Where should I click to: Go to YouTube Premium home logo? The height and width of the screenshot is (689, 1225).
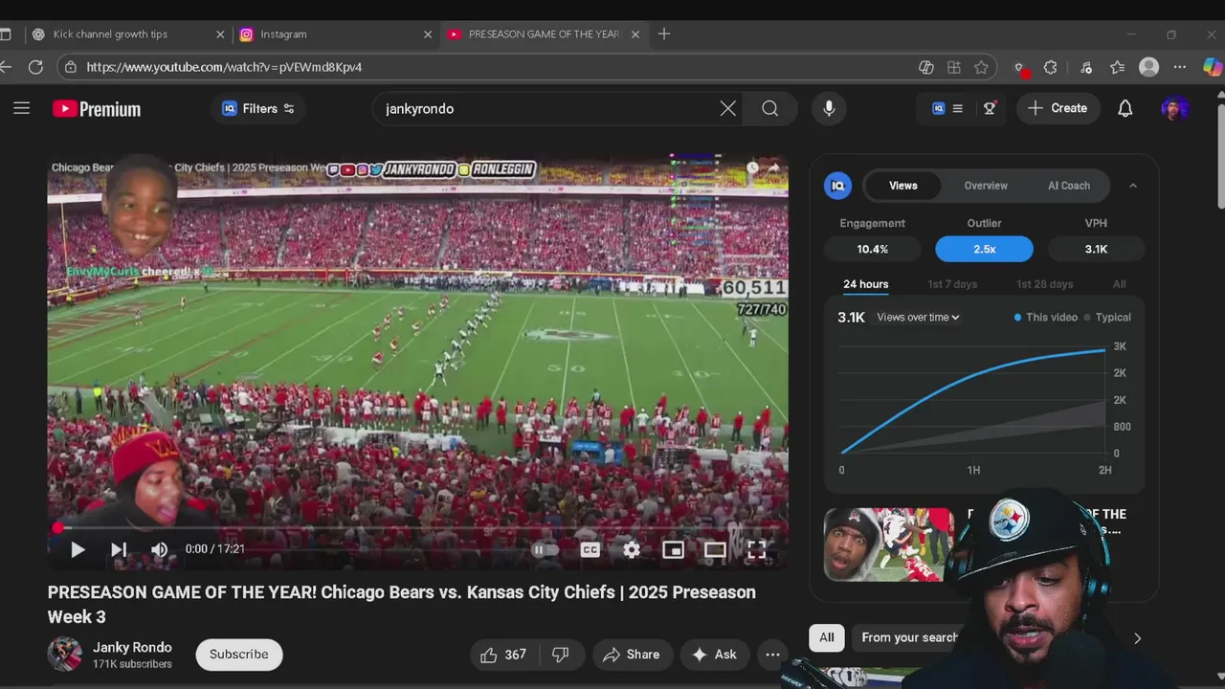[97, 109]
